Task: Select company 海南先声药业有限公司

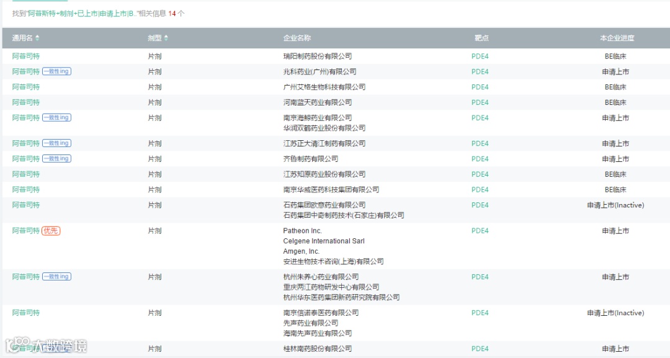Action: [318, 333]
